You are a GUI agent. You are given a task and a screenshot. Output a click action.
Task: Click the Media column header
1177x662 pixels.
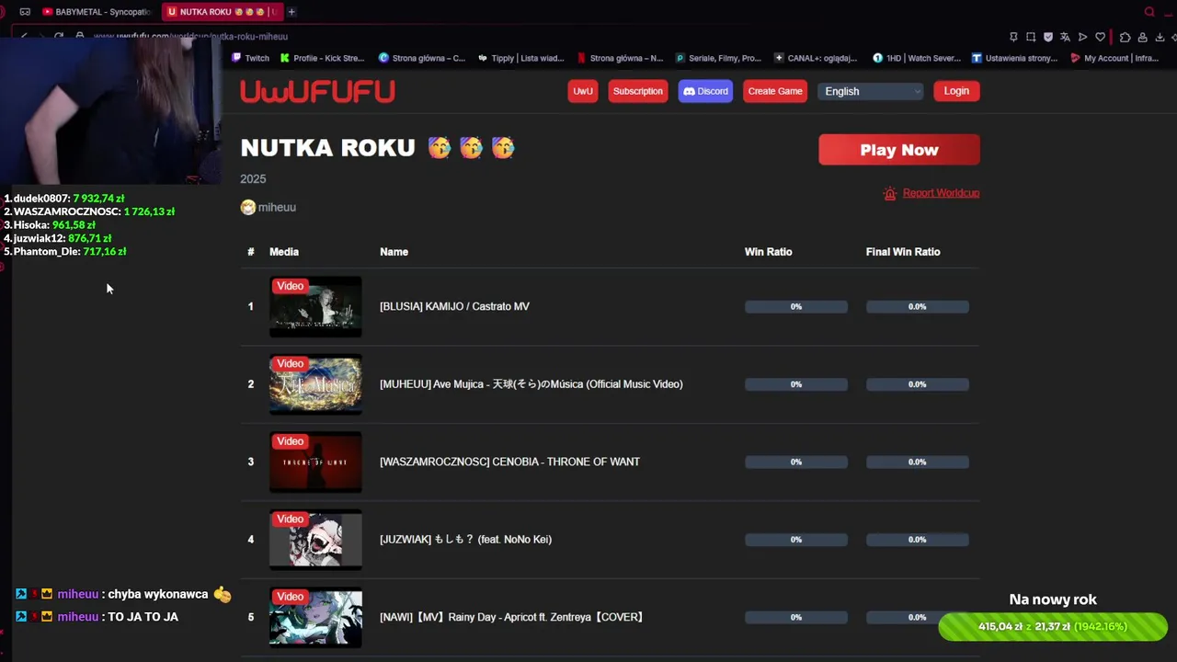tap(284, 252)
